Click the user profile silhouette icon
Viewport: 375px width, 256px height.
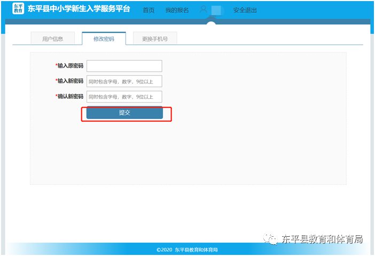click(x=203, y=10)
